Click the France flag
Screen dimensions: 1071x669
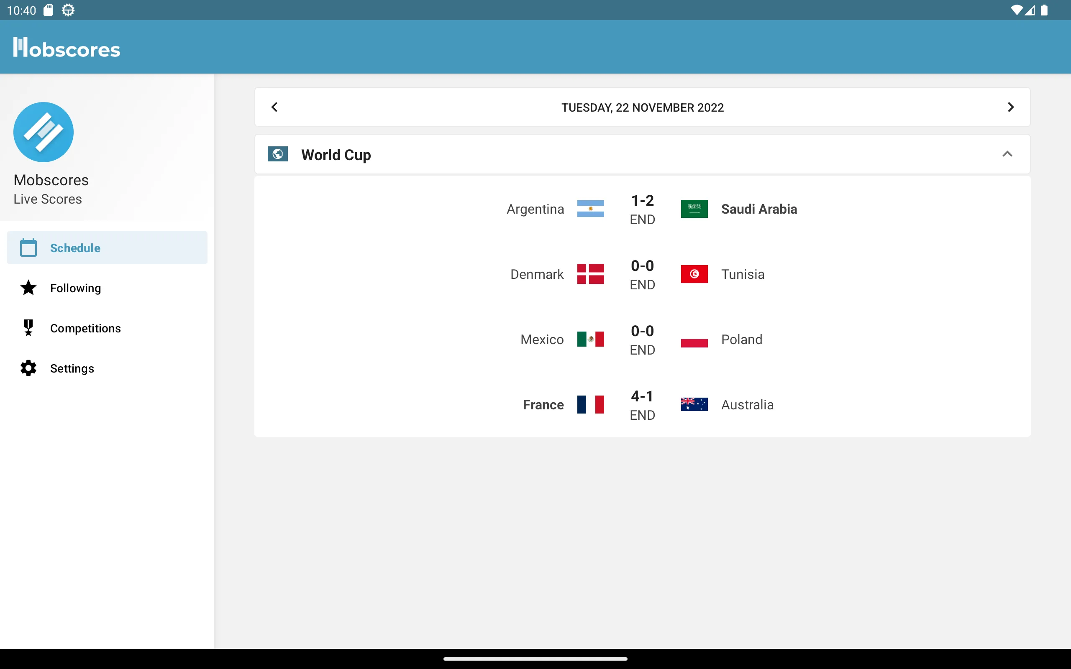tap(590, 404)
